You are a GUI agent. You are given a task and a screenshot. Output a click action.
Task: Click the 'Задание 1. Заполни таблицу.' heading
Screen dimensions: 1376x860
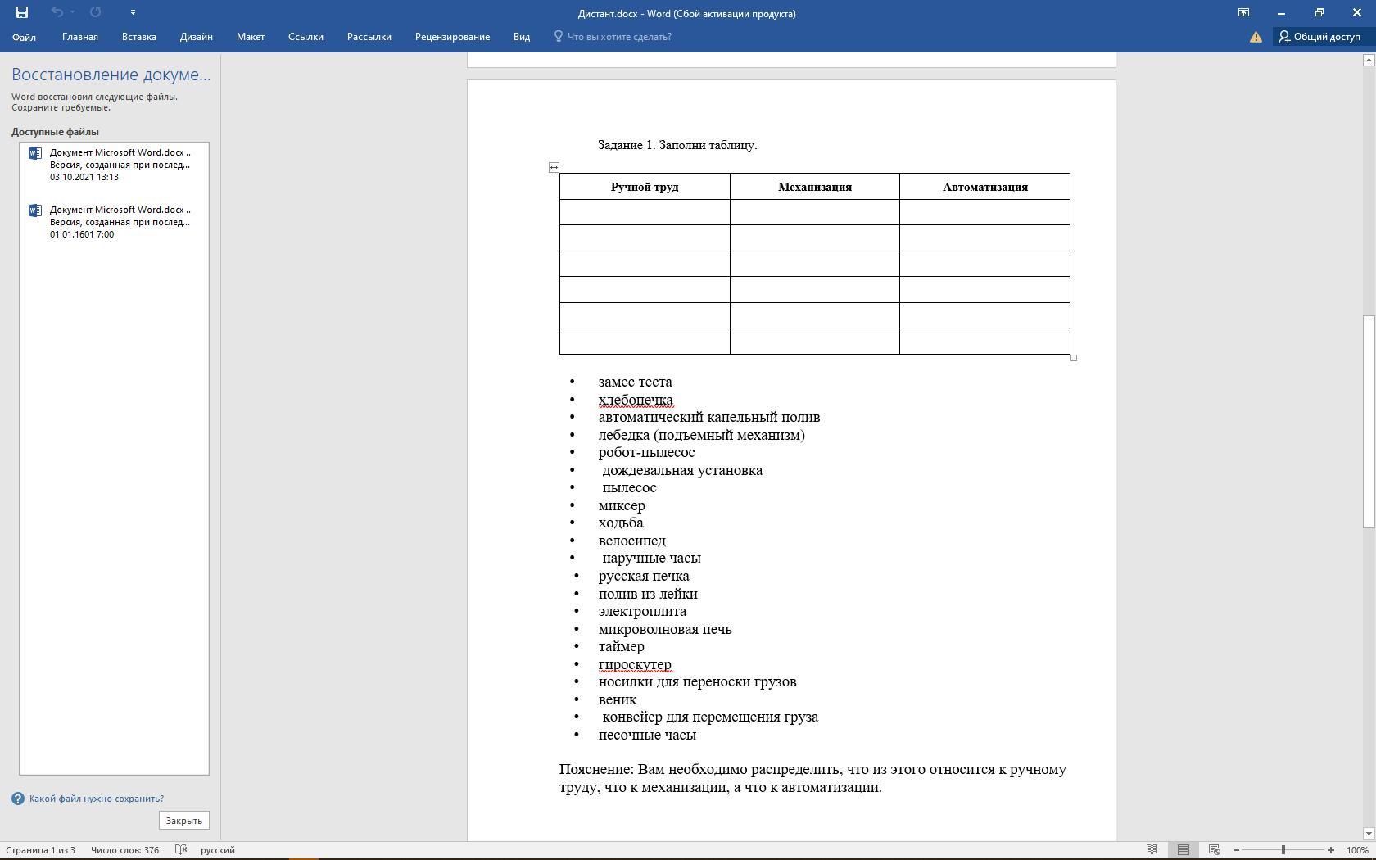pos(677,145)
